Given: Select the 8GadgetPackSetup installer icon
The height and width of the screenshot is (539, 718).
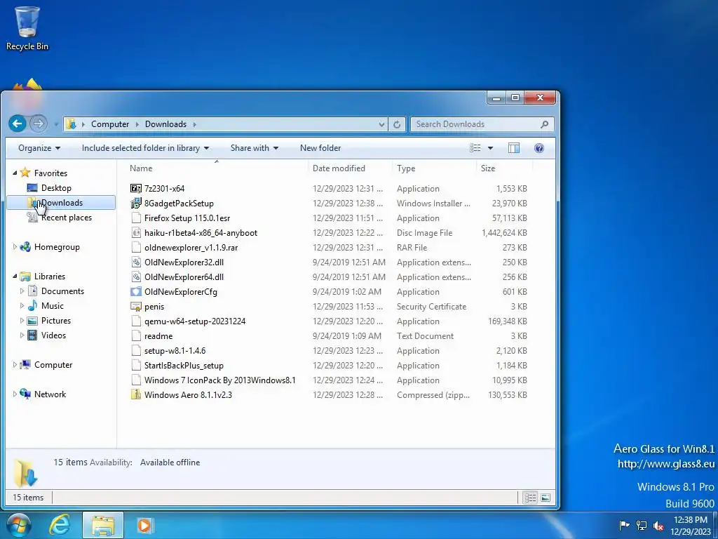Looking at the screenshot, I should (136, 203).
